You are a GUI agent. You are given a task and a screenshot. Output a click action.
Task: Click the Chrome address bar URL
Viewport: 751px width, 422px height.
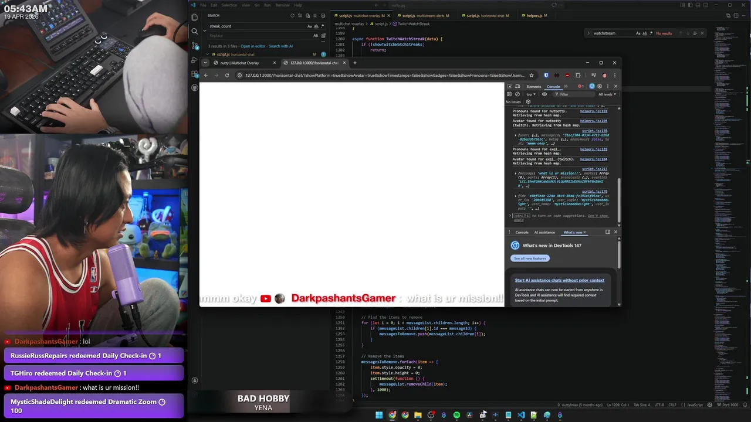point(384,75)
